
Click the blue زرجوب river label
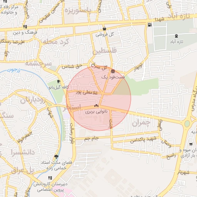pos(13,70)
